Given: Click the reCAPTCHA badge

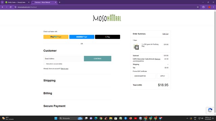Looking at the screenshot, I should click(210, 110).
